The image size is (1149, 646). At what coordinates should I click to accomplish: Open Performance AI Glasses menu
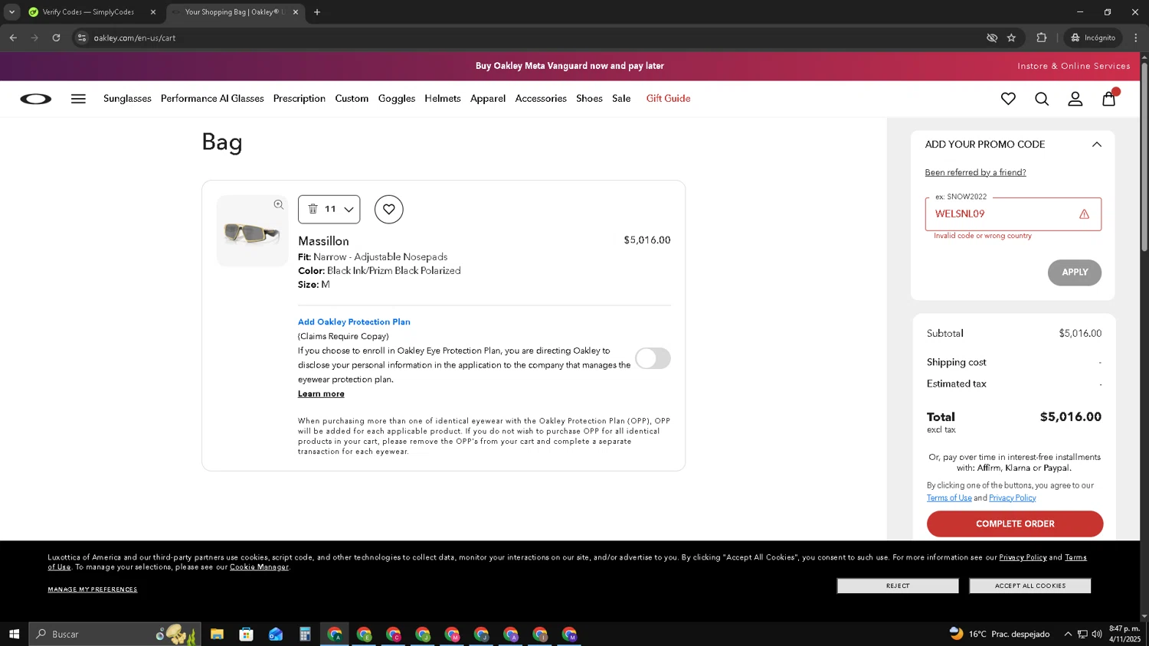[212, 99]
